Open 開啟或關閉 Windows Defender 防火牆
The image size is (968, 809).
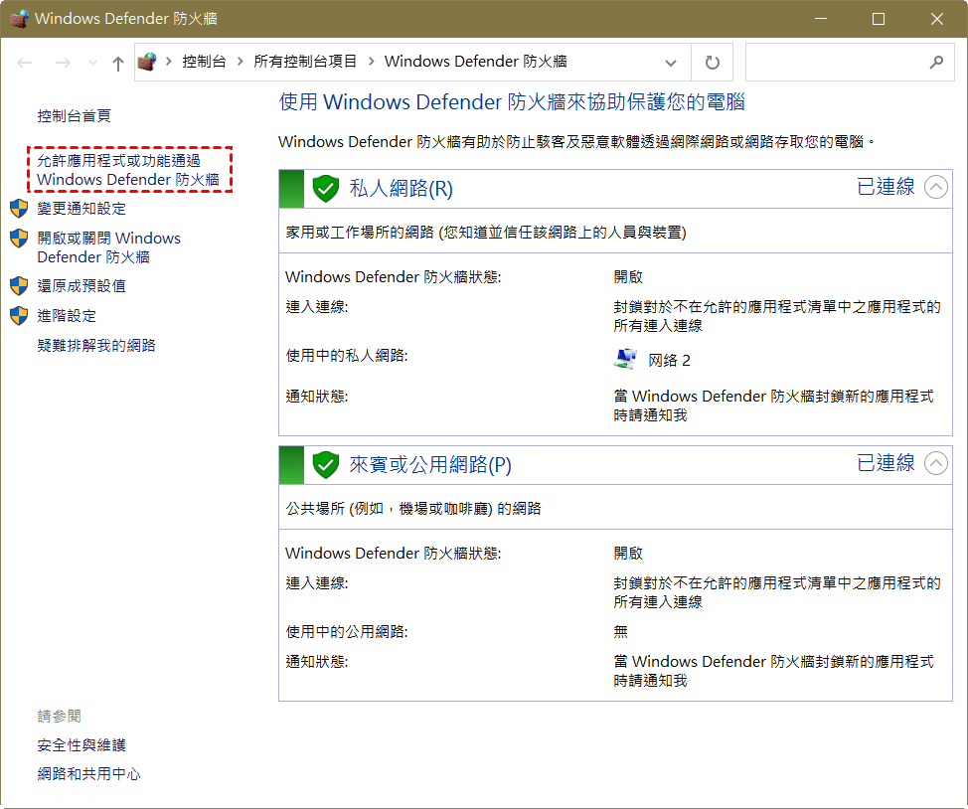pyautogui.click(x=108, y=247)
